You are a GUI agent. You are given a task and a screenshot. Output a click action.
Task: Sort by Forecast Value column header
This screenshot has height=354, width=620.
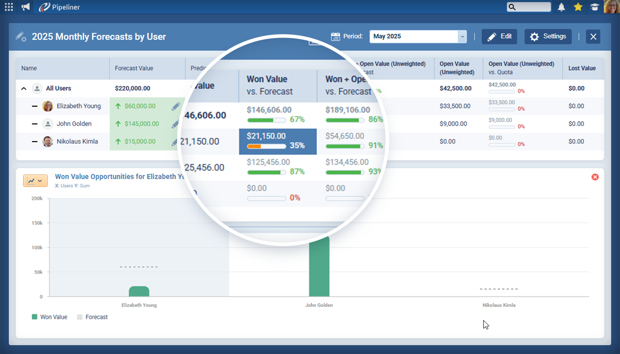(134, 69)
